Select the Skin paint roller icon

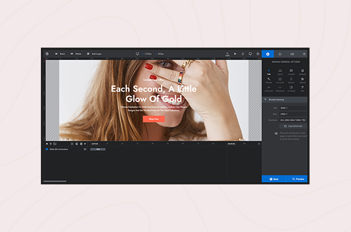tap(302, 89)
